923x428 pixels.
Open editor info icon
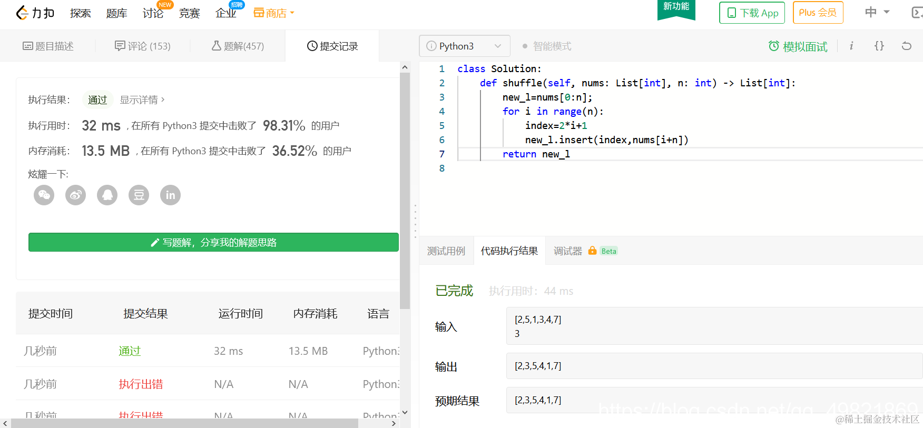pyautogui.click(x=851, y=46)
